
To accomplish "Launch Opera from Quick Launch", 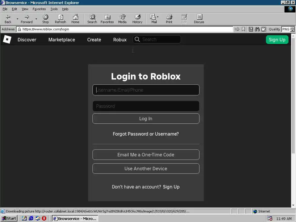I will pos(44,219).
